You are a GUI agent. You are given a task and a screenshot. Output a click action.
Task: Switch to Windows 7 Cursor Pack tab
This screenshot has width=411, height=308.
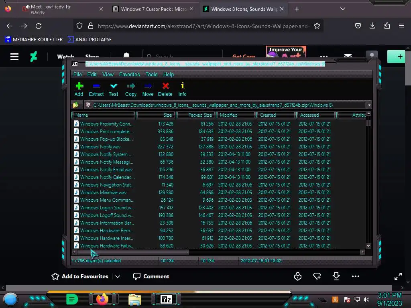(x=153, y=9)
